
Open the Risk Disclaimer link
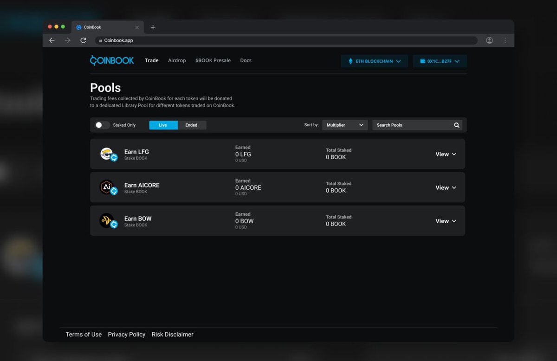point(173,335)
